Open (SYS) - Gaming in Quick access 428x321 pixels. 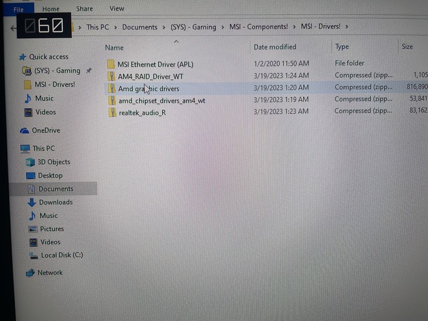point(57,71)
